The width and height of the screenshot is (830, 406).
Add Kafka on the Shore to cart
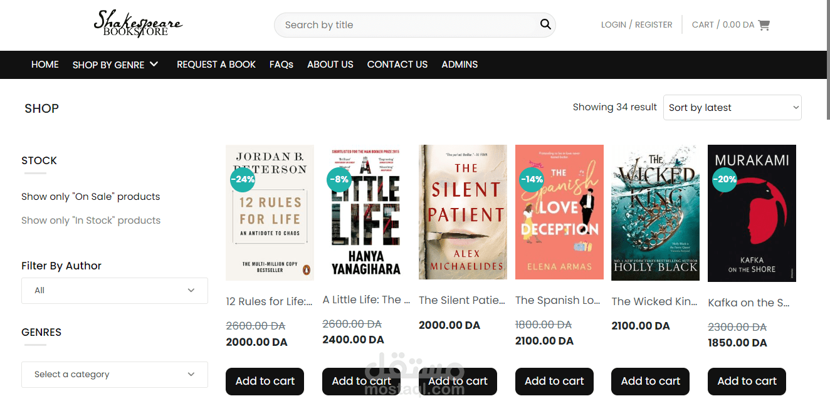pos(747,382)
